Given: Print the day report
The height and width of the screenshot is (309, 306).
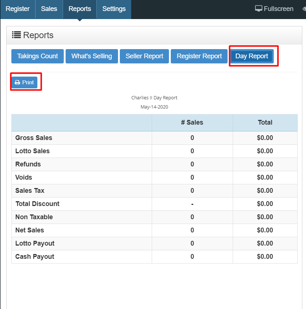Looking at the screenshot, I should coord(25,82).
